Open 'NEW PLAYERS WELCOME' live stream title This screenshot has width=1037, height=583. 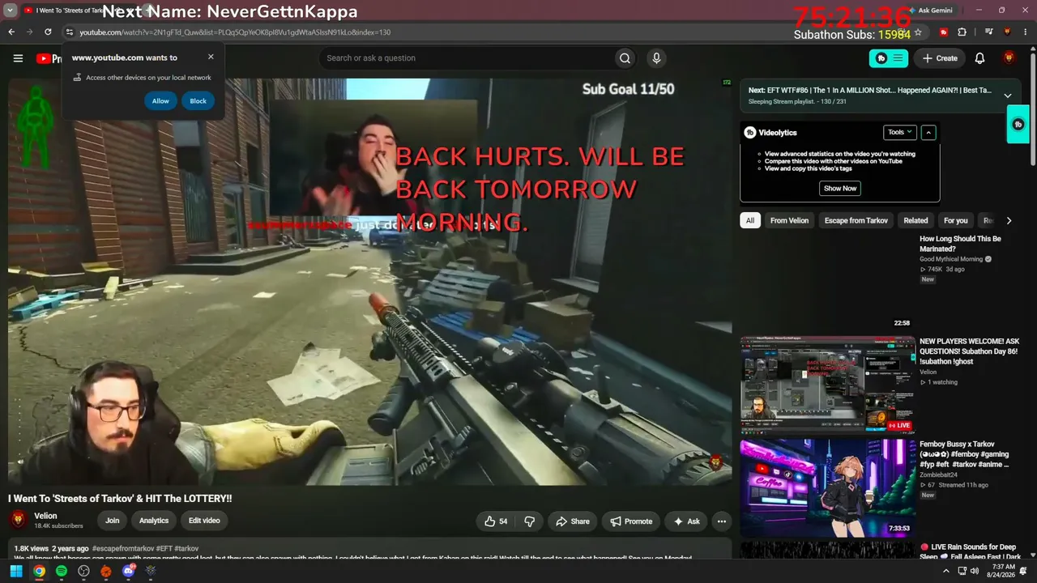pos(970,351)
